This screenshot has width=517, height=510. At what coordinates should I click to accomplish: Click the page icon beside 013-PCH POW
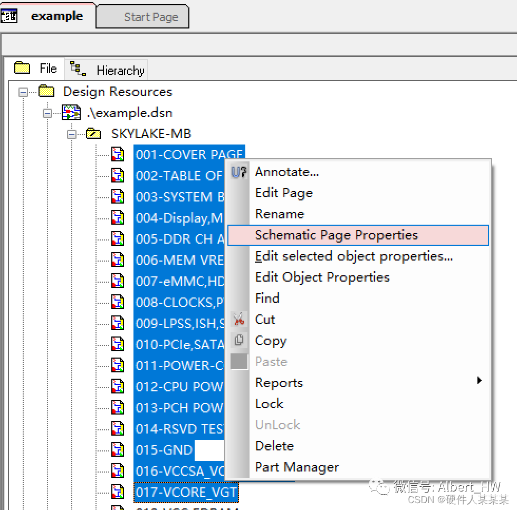coord(118,408)
